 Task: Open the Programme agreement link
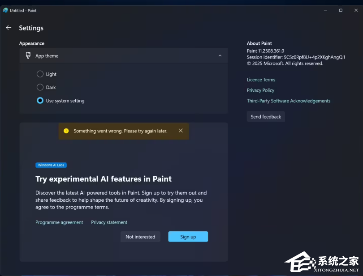(x=59, y=222)
